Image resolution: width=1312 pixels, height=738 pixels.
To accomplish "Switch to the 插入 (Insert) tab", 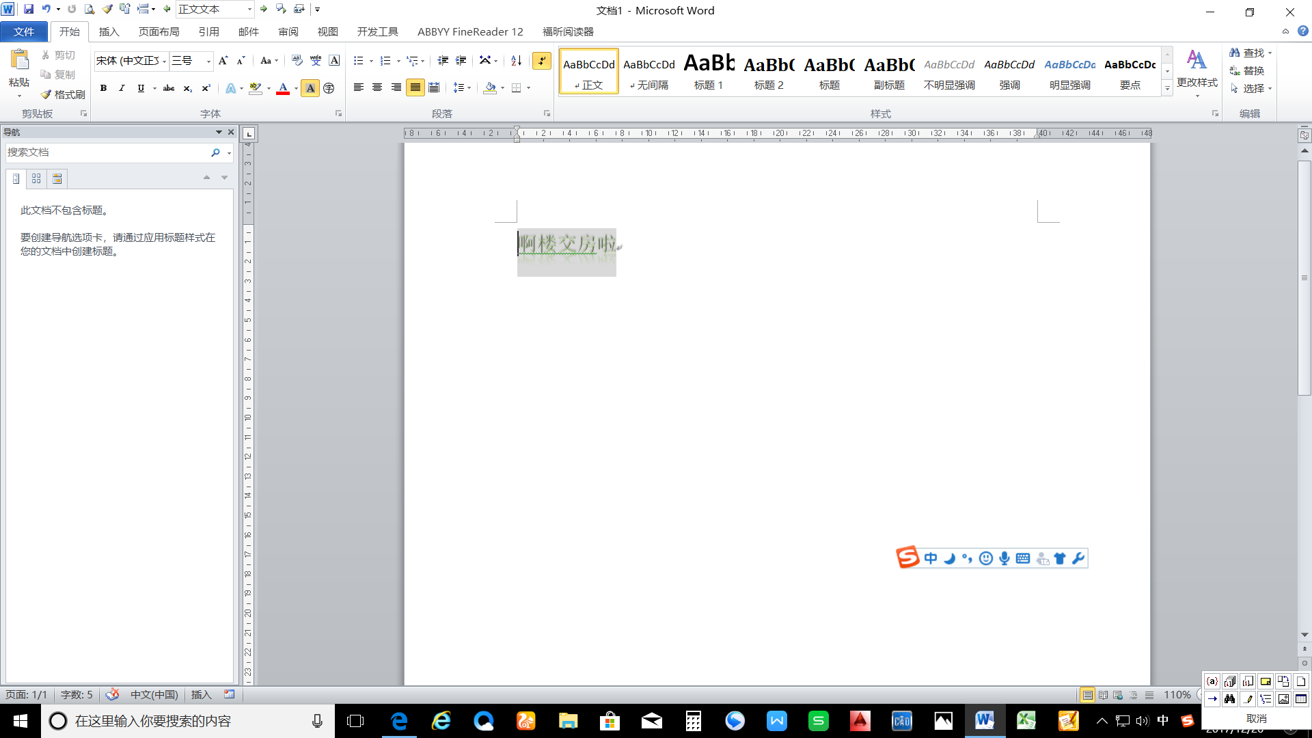I will [109, 31].
